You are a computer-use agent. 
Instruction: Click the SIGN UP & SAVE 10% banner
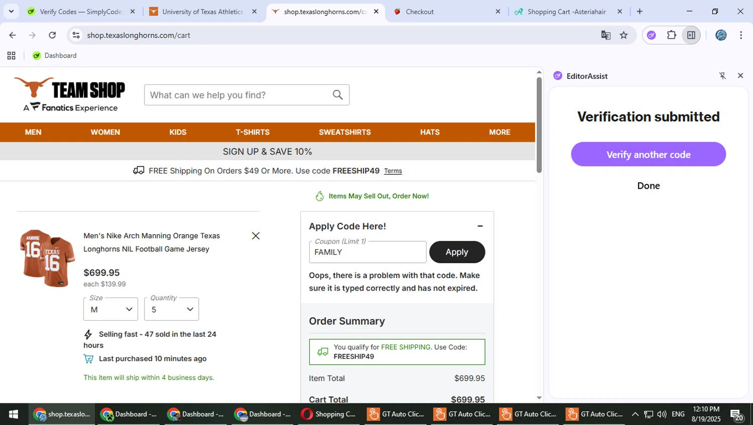[x=268, y=152]
